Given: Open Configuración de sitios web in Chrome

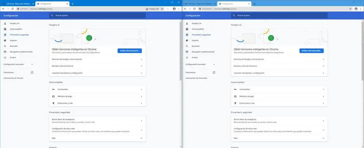Looking at the screenshot, I should click(x=97, y=130).
